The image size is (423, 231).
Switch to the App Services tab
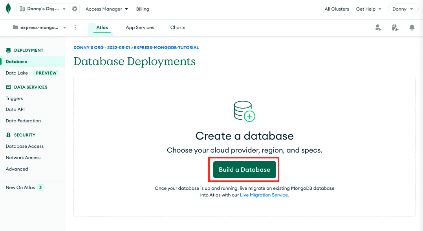click(x=140, y=27)
